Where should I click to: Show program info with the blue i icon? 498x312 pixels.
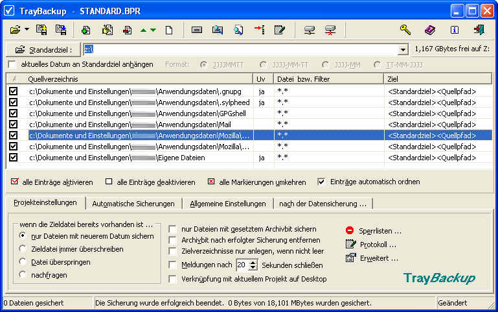[455, 30]
